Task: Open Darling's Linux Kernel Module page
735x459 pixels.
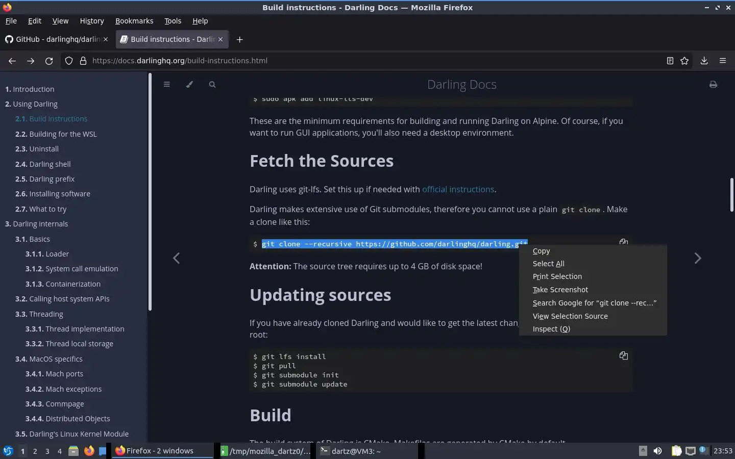Action: pos(72,434)
